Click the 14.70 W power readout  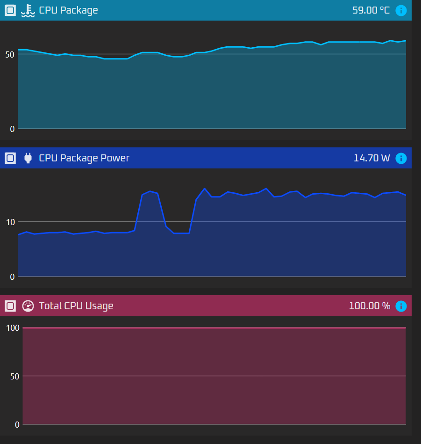tap(371, 158)
